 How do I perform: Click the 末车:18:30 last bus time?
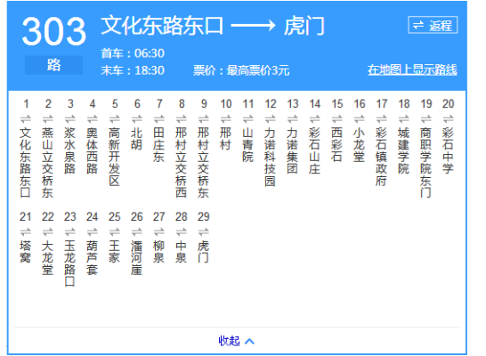point(133,70)
